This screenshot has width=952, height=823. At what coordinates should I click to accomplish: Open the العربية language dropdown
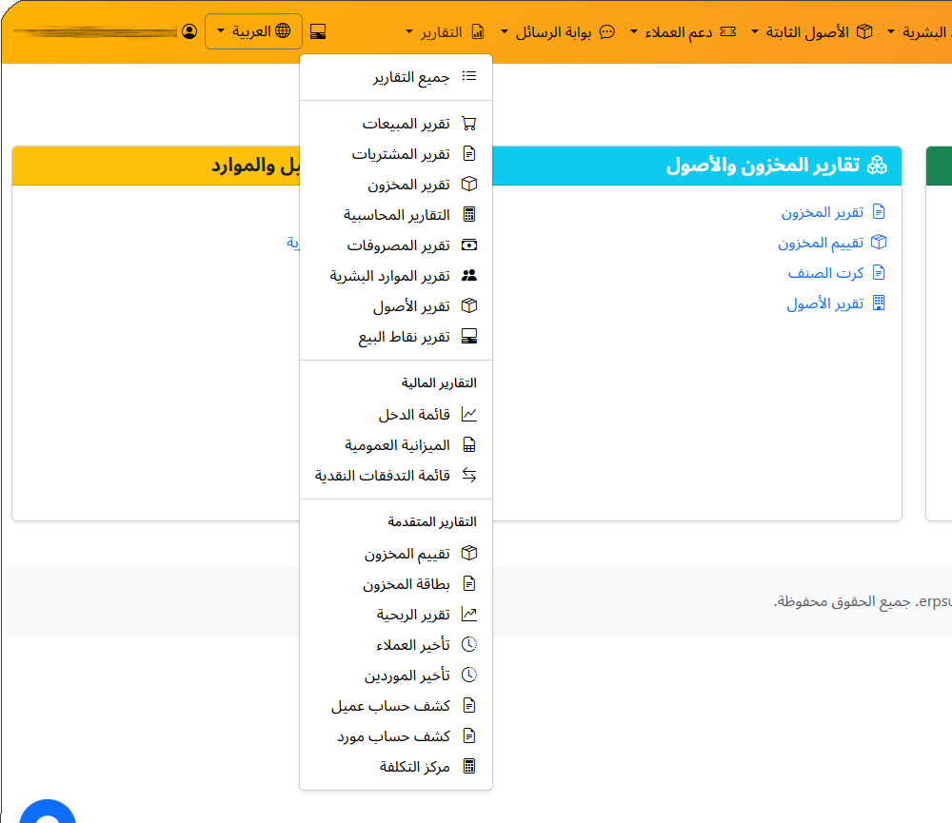point(253,30)
